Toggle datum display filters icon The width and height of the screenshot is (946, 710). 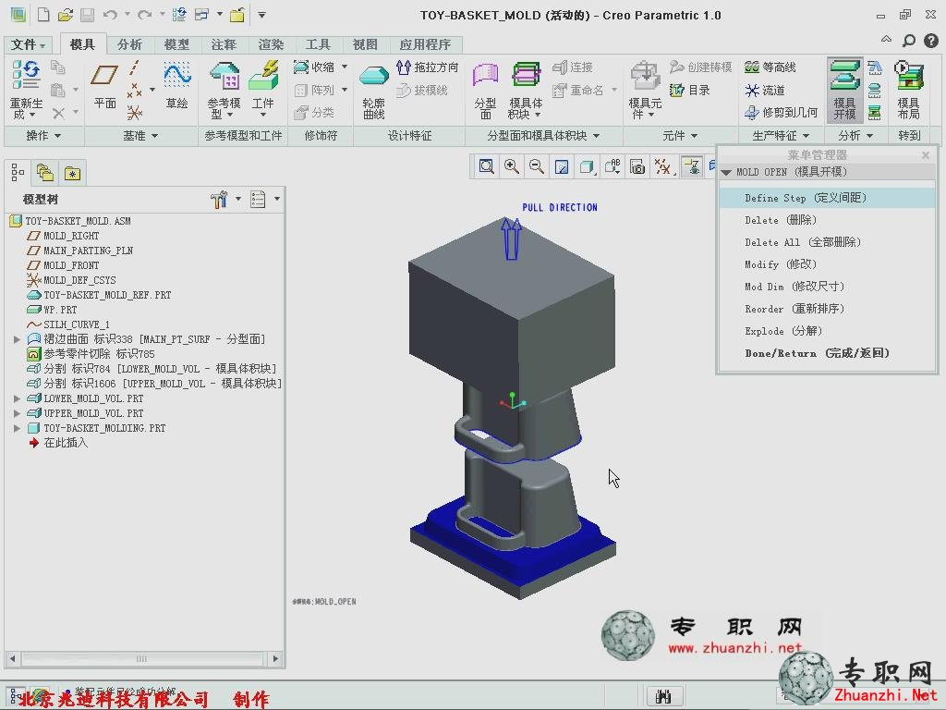point(662,166)
